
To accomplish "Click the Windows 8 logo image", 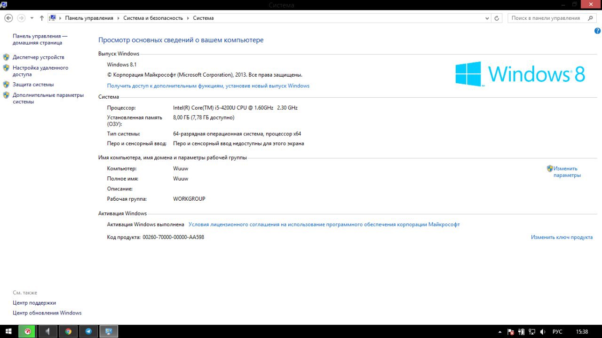I will pyautogui.click(x=520, y=74).
